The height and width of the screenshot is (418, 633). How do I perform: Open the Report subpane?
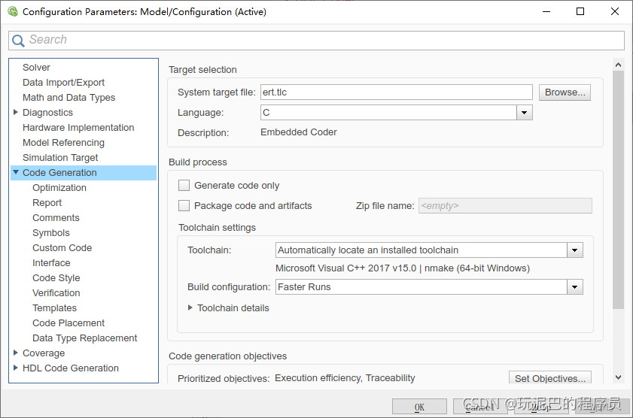tap(47, 203)
